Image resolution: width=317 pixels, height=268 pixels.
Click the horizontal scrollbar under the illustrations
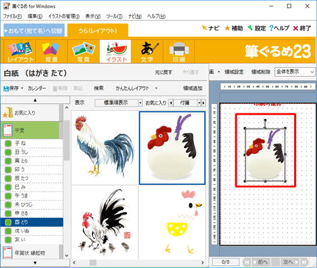click(x=138, y=262)
